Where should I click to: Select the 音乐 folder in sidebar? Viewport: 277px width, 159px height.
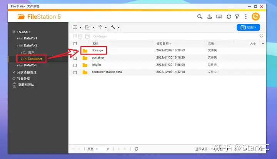click(31, 52)
